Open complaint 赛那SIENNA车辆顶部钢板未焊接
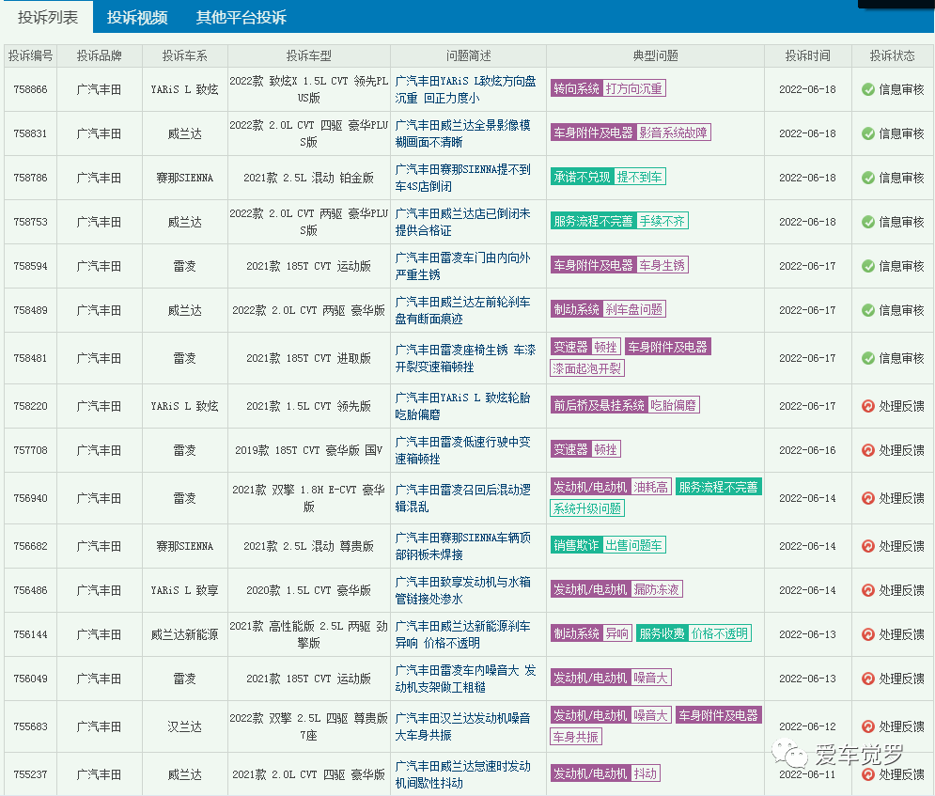This screenshot has width=935, height=796. [462, 546]
